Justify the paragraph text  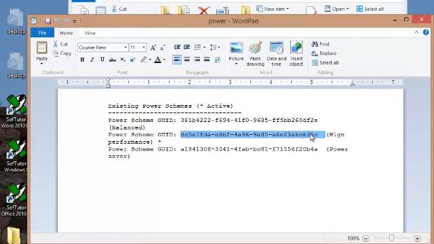pos(207,60)
